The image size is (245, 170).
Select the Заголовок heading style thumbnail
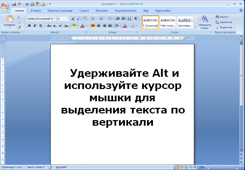(x=185, y=22)
